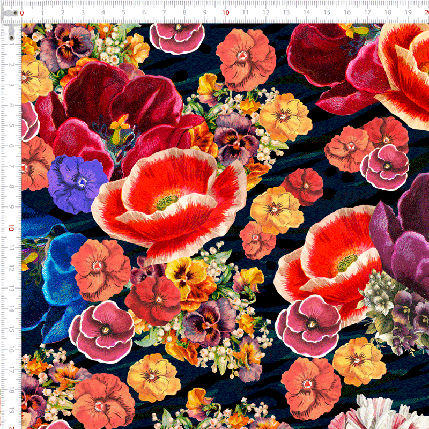Click the red 10 on the horizontal ruler

[x=225, y=12]
